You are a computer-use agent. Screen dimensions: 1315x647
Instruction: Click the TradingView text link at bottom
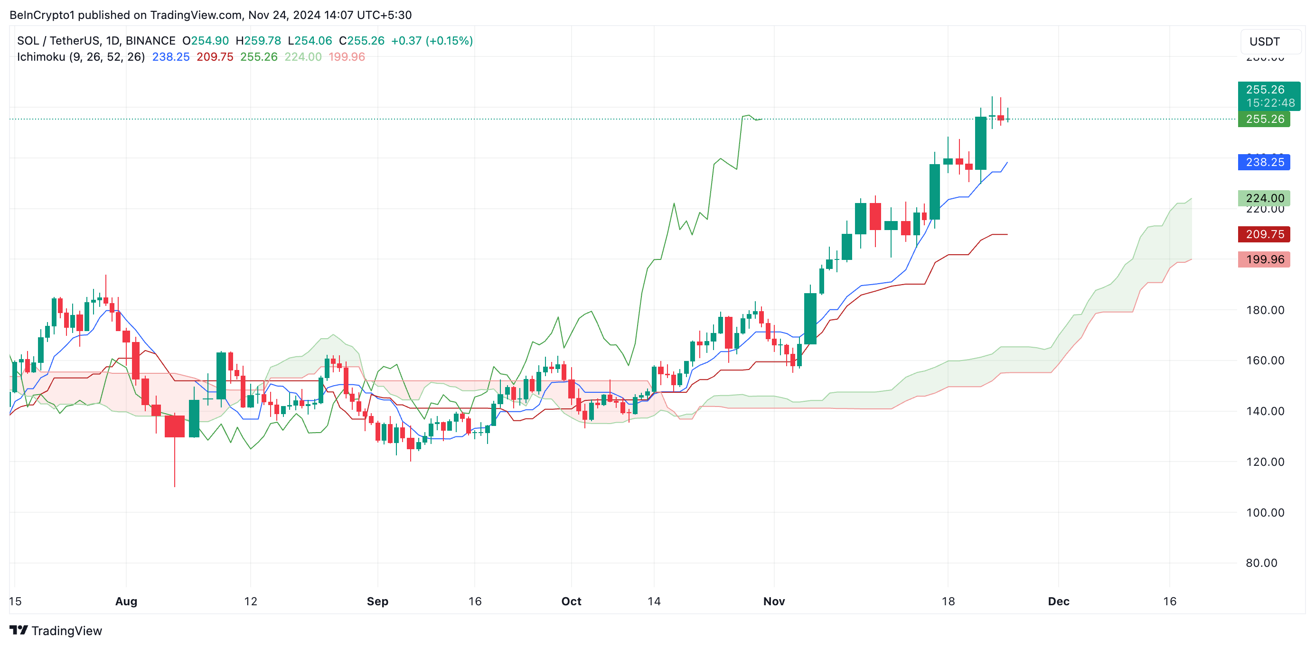click(x=66, y=631)
